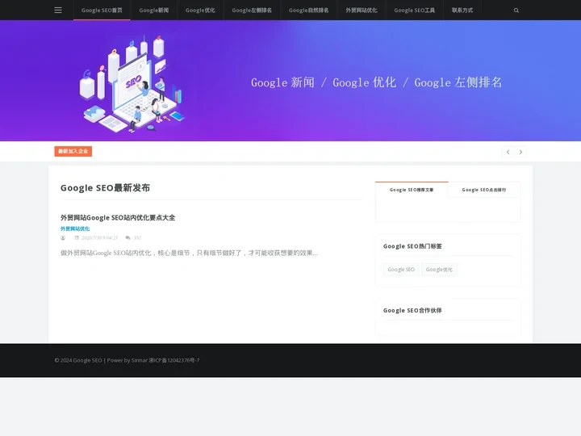Open 外贸网站优化 nav item
The image size is (581, 436).
pyautogui.click(x=362, y=10)
